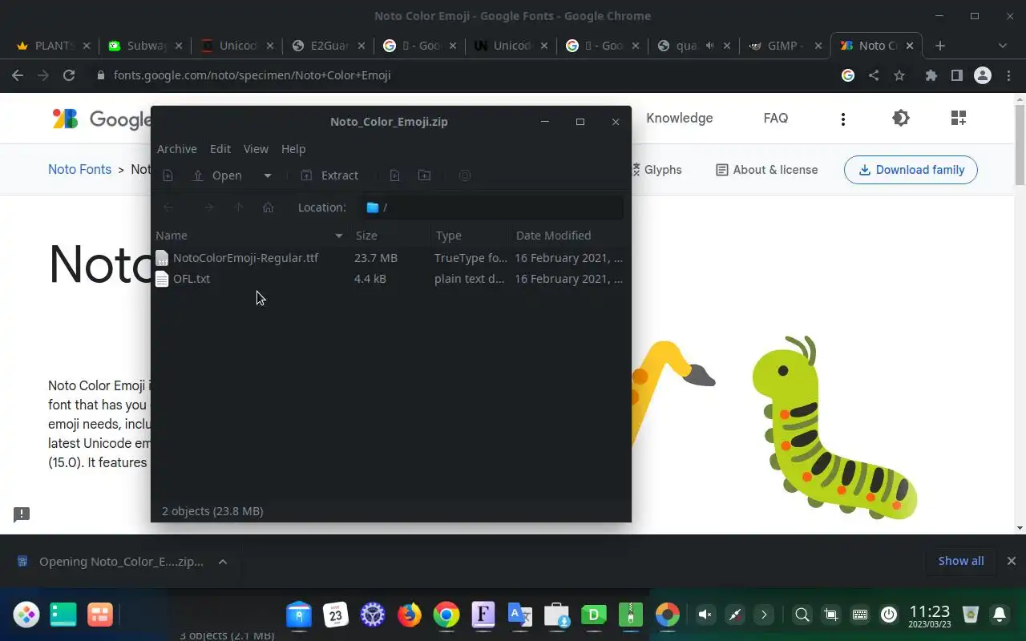Image resolution: width=1026 pixels, height=641 pixels.
Task: Switch to the GIMP browser tab
Action: pos(786,46)
